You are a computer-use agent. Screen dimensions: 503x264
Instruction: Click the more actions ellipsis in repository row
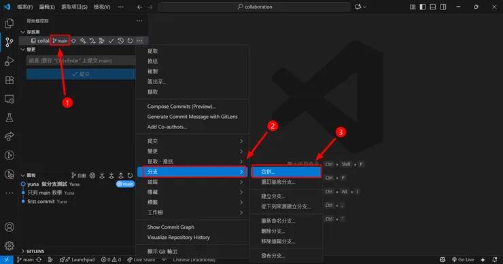pyautogui.click(x=139, y=41)
